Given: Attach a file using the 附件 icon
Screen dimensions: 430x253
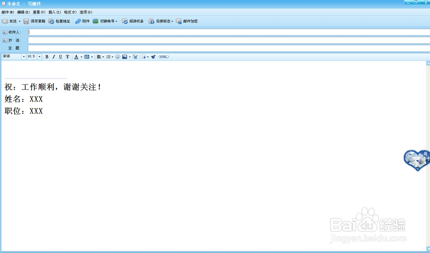Looking at the screenshot, I should (x=82, y=21).
